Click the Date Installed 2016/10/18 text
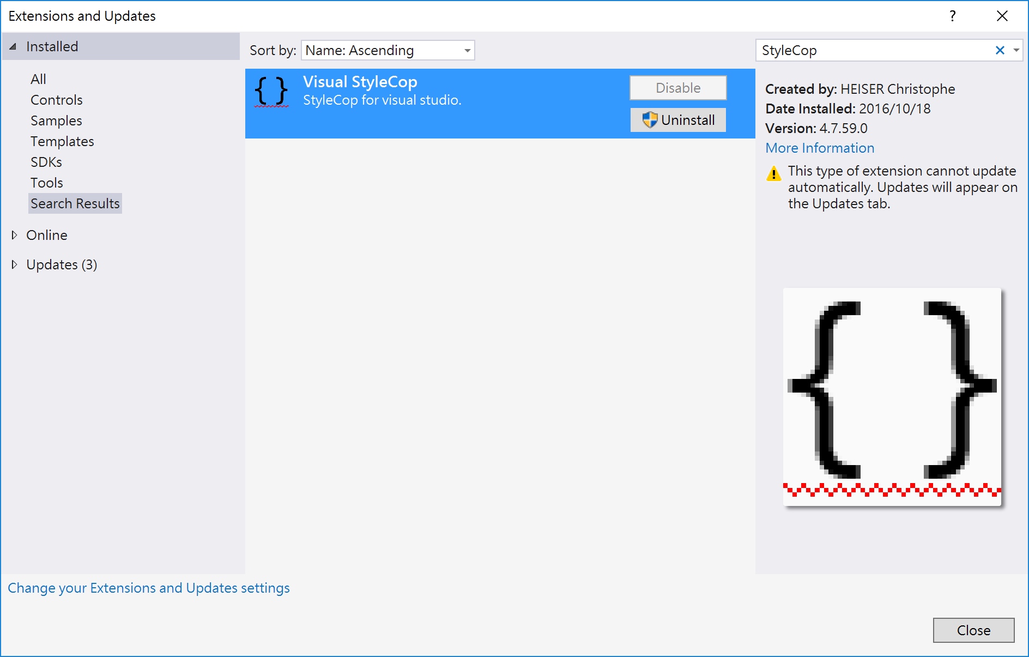Image resolution: width=1029 pixels, height=657 pixels. click(x=848, y=109)
